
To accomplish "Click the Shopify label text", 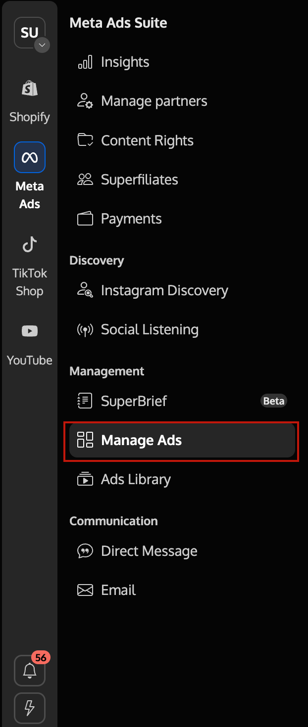I will pyautogui.click(x=30, y=117).
